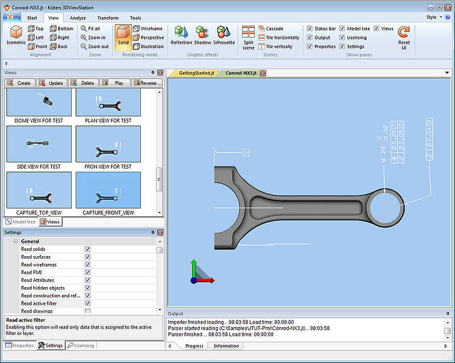This screenshot has width=455, height=363.
Task: Click the Output tabs left scroll arrow
Action: click(169, 346)
